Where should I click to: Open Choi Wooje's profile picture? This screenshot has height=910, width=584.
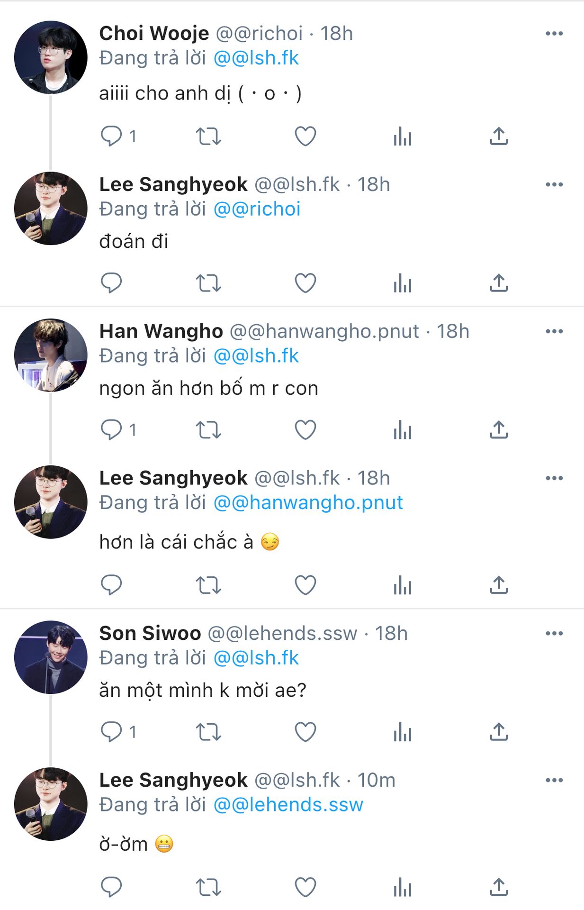click(51, 57)
